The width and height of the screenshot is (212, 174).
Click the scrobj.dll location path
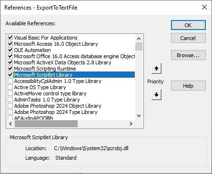[x=91, y=148]
